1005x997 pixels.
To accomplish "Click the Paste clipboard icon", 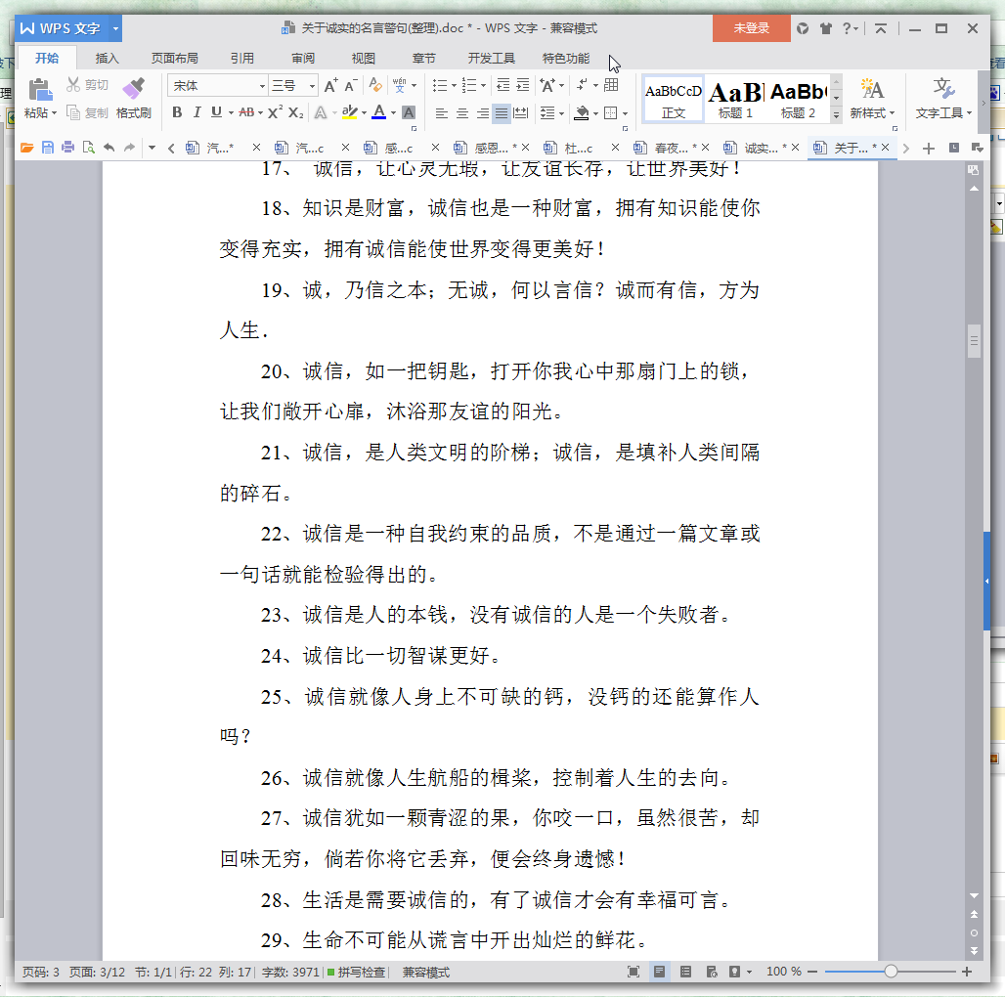I will point(40,90).
